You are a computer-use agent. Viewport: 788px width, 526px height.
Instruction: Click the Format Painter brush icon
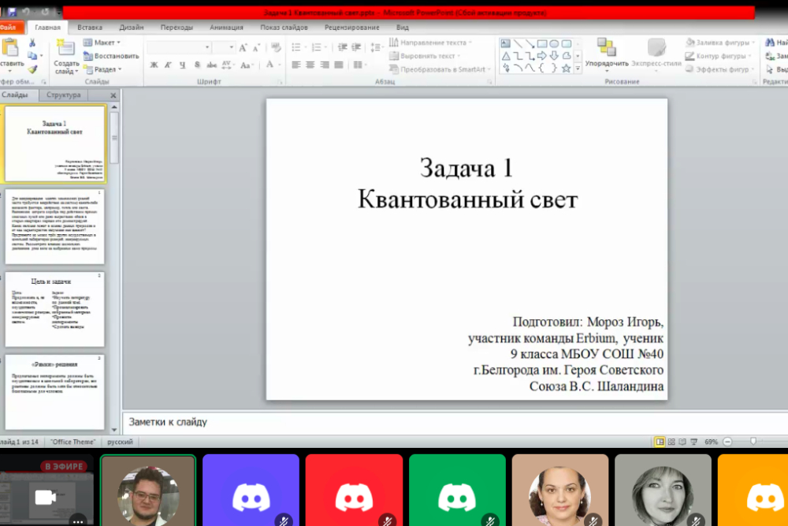click(32, 69)
